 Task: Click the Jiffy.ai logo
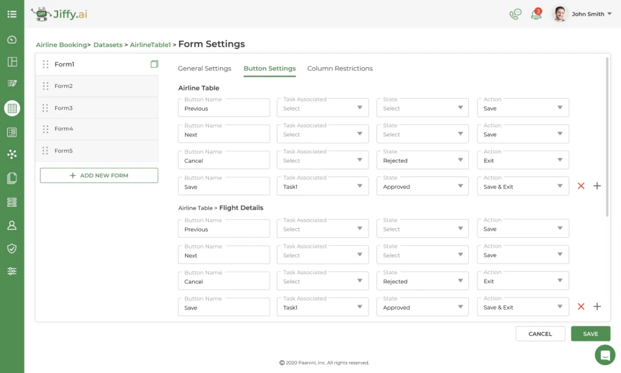pyautogui.click(x=58, y=14)
